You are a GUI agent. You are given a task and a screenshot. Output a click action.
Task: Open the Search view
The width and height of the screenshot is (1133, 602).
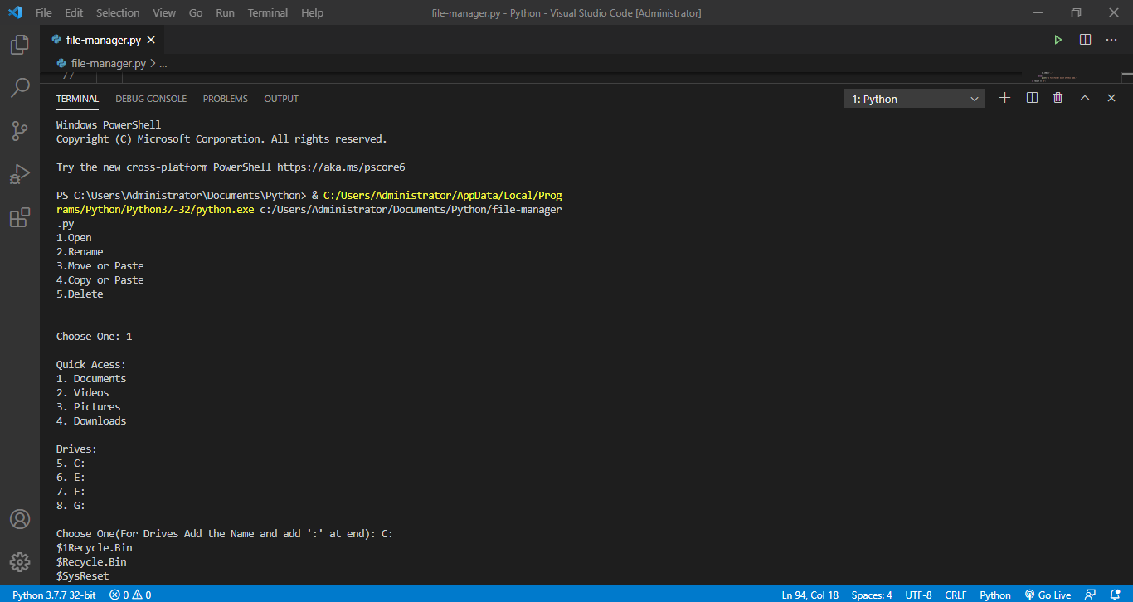click(x=19, y=87)
